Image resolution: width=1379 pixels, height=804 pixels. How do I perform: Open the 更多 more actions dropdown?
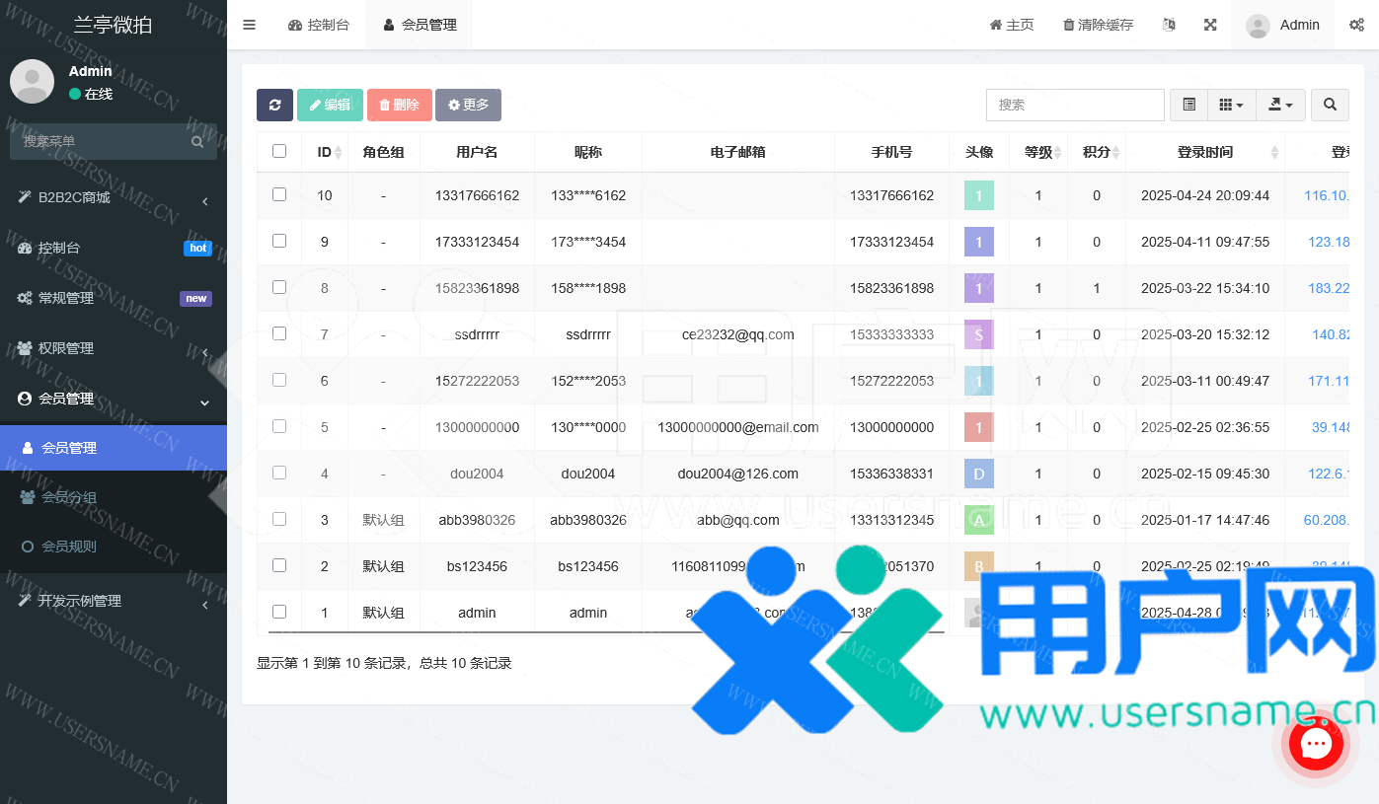pos(468,105)
